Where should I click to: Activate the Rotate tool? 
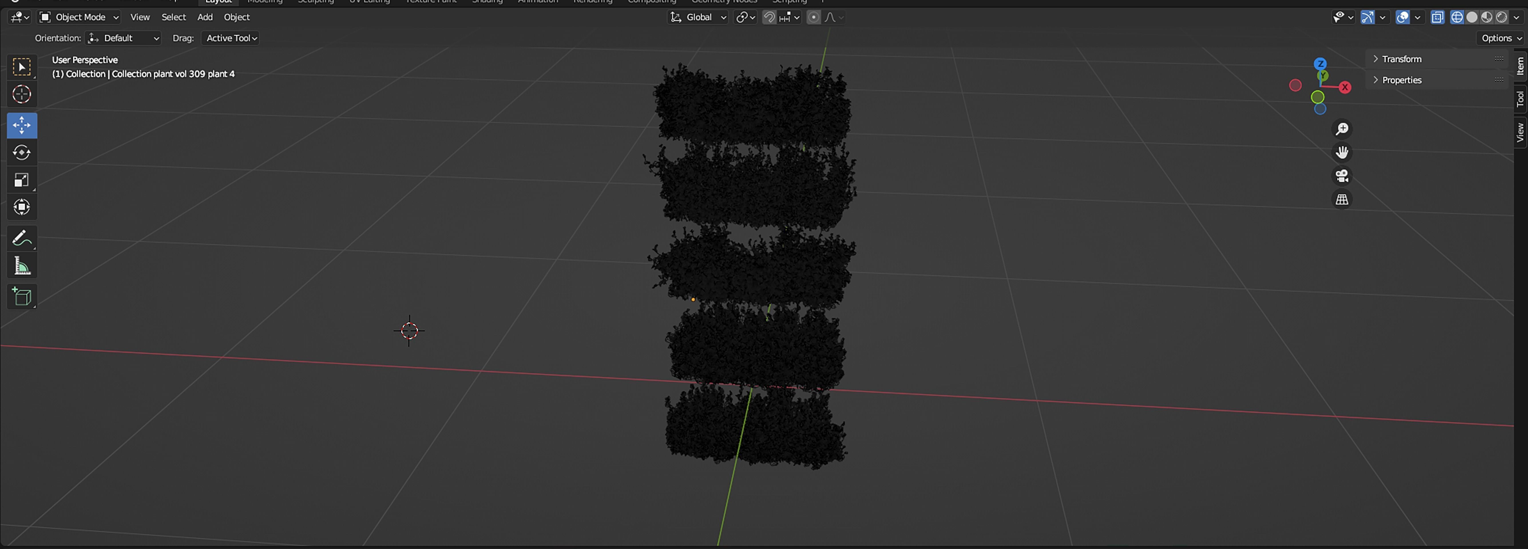point(22,152)
